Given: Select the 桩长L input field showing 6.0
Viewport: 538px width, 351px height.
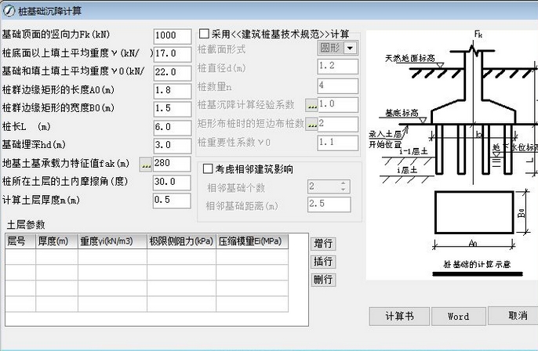Looking at the screenshot, I should (x=173, y=127).
